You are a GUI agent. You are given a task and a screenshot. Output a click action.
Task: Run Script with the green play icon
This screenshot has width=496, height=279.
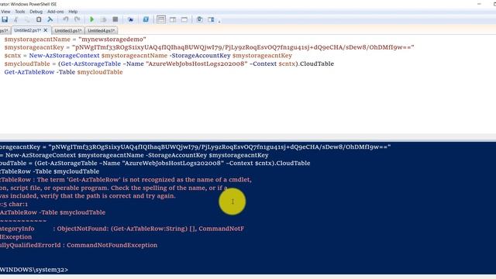click(x=91, y=19)
